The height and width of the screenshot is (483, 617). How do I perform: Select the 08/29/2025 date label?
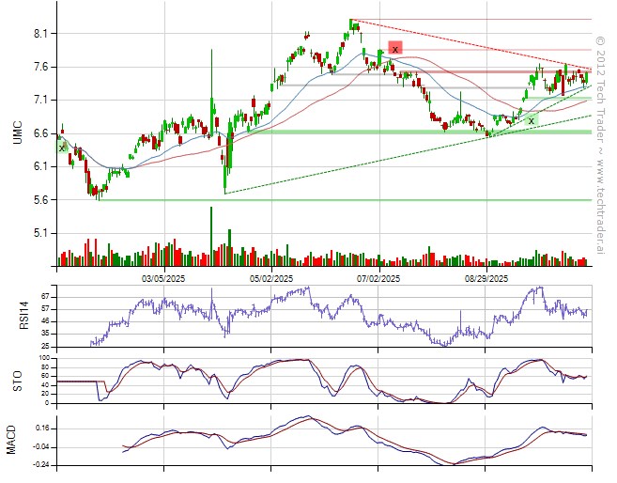coord(486,279)
